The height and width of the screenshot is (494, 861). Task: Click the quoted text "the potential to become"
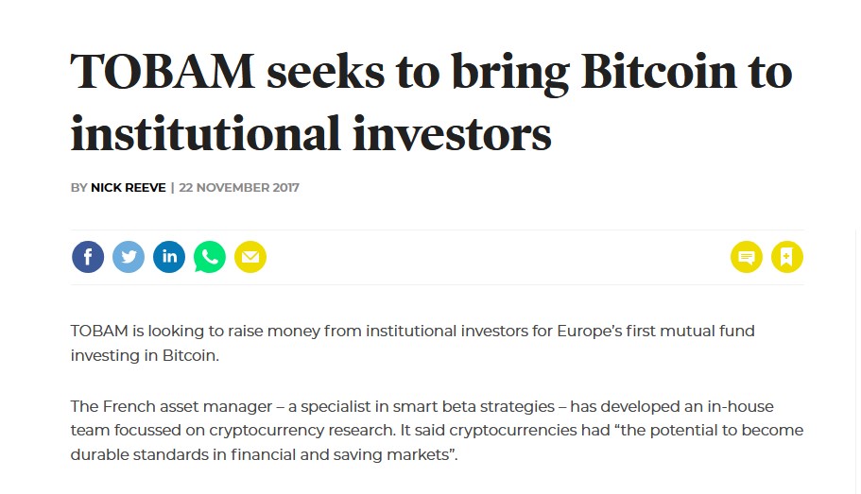pyautogui.click(x=709, y=431)
